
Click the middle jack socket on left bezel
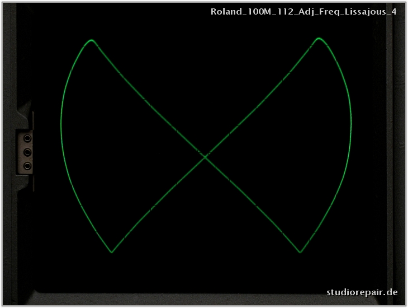27,152
